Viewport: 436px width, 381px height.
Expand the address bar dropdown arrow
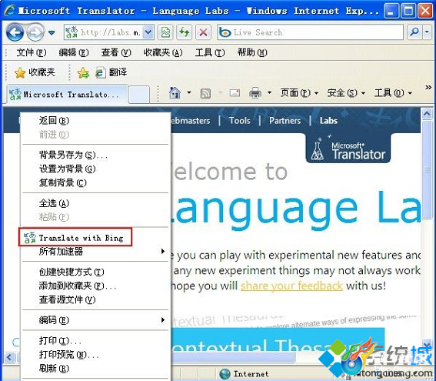click(148, 32)
